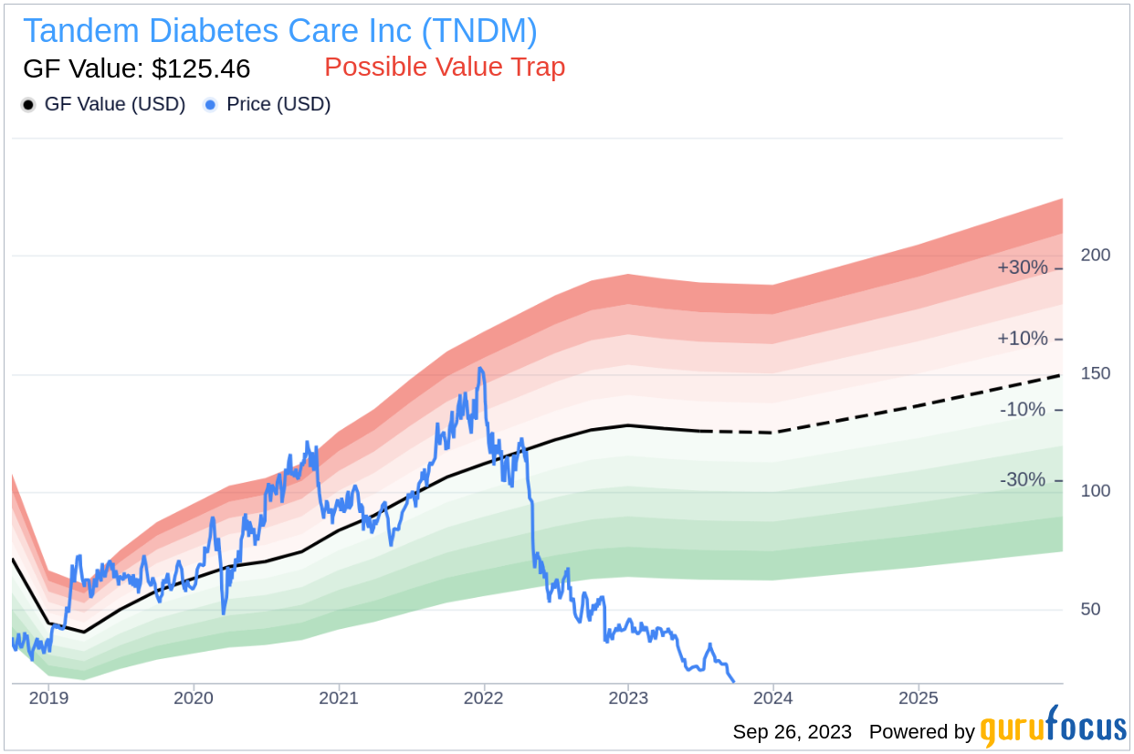The width and height of the screenshot is (1134, 754).
Task: Click the Possible Value Trap label
Action: point(445,68)
